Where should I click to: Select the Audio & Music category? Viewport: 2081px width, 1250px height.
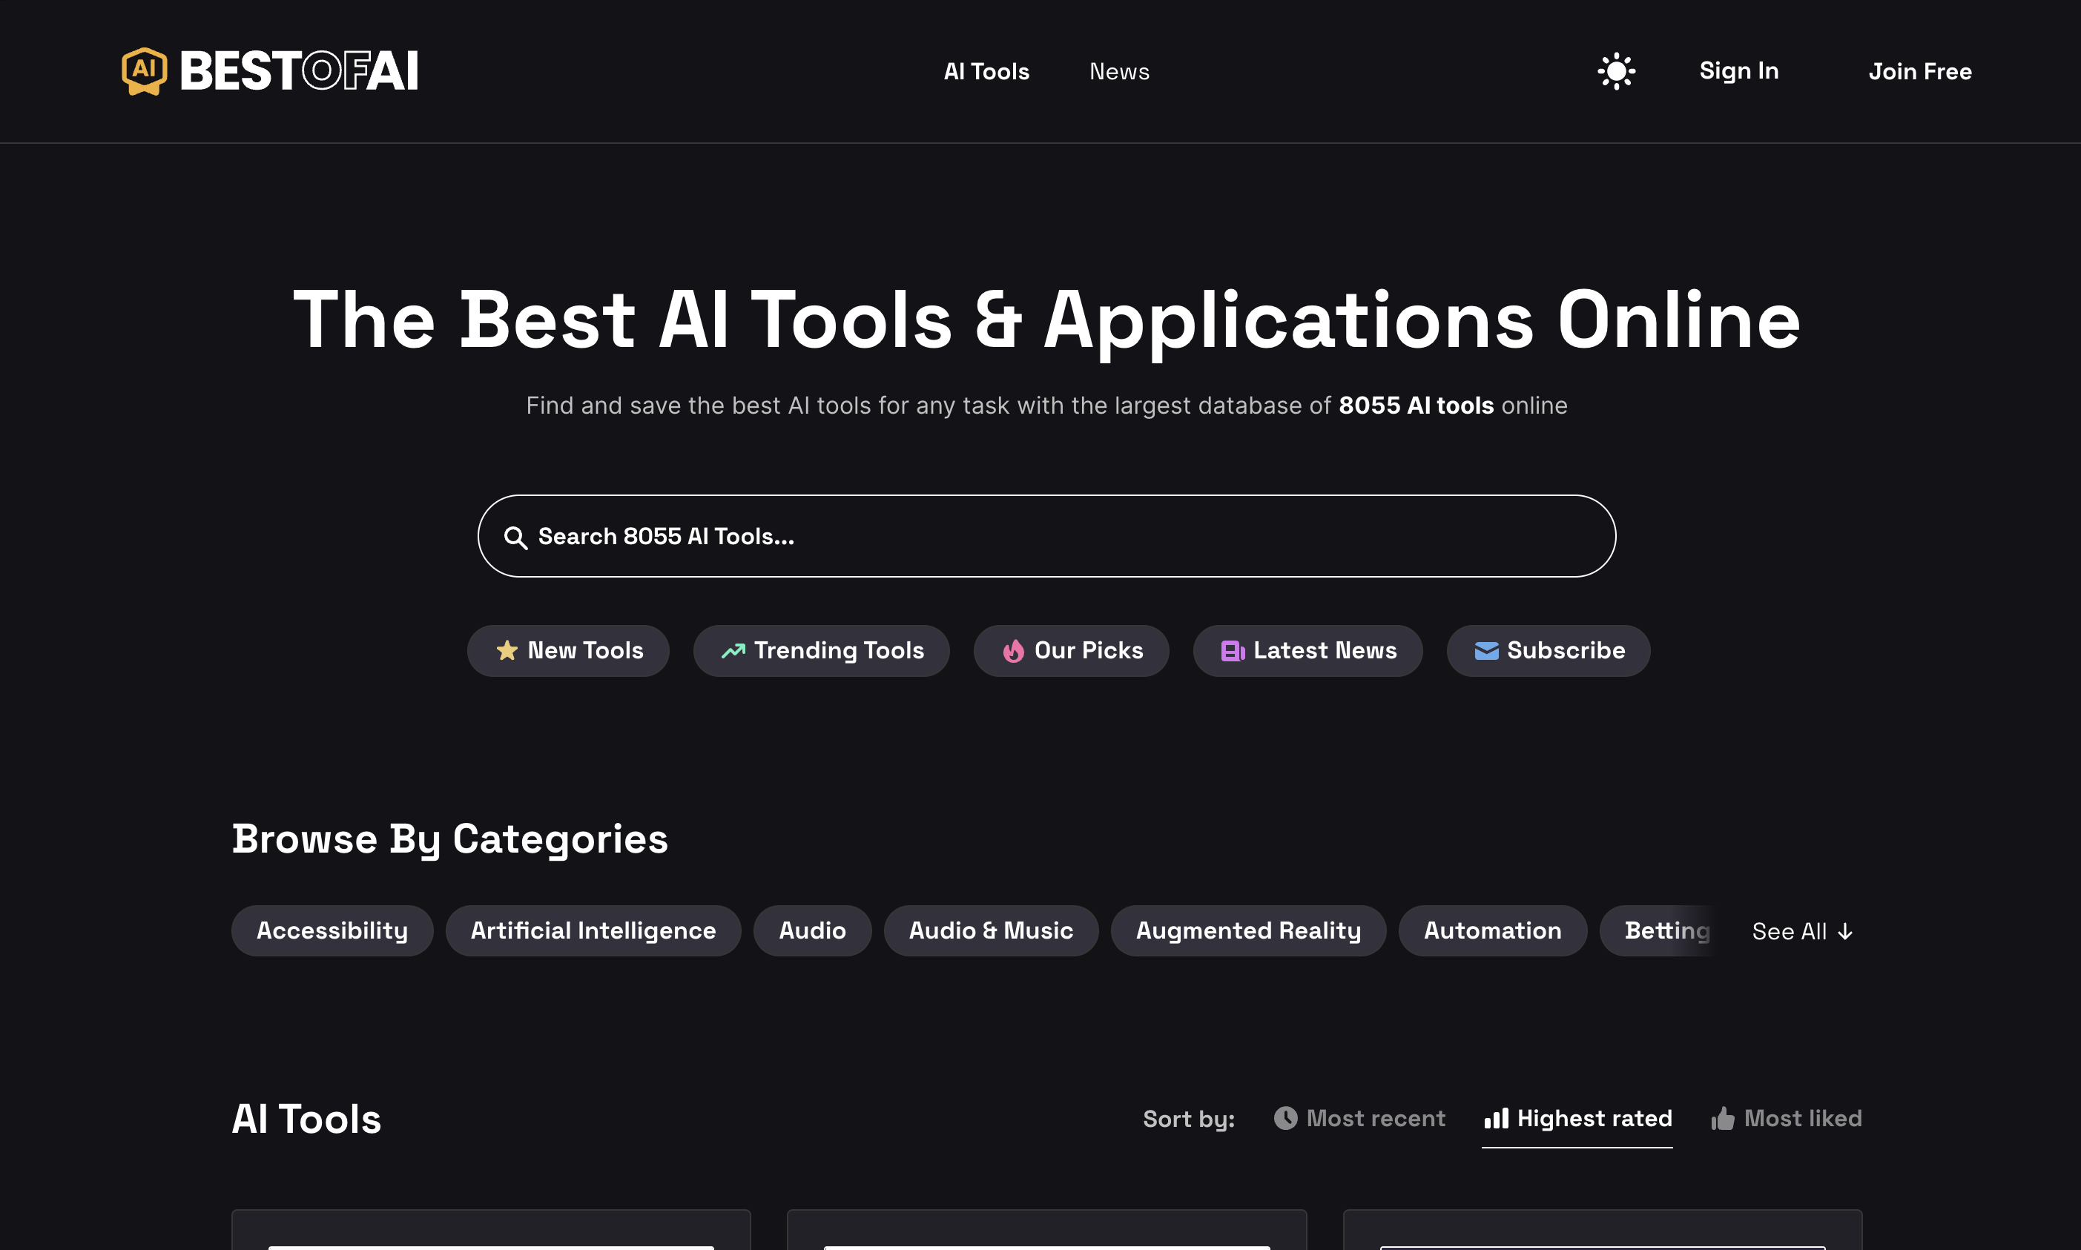991,930
